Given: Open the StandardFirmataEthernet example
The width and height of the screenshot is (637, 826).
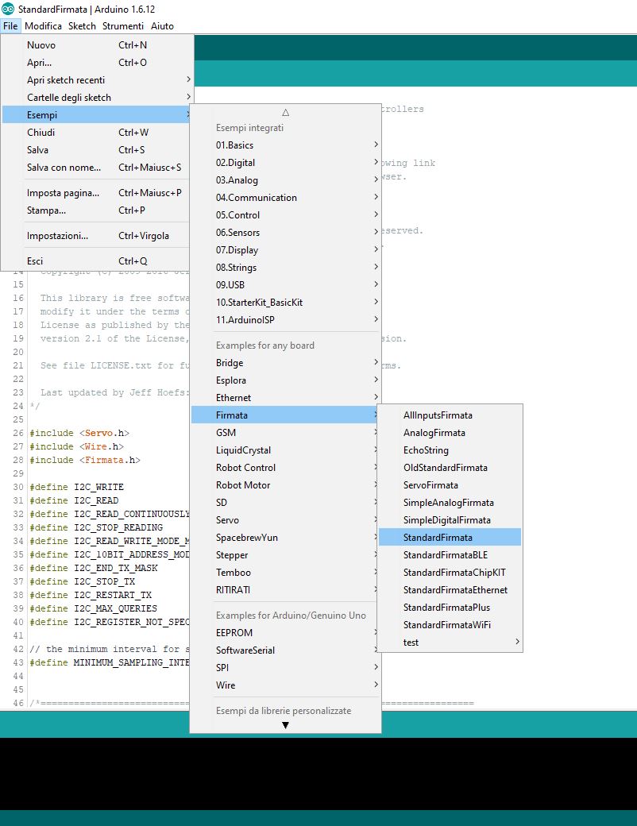Looking at the screenshot, I should click(450, 589).
